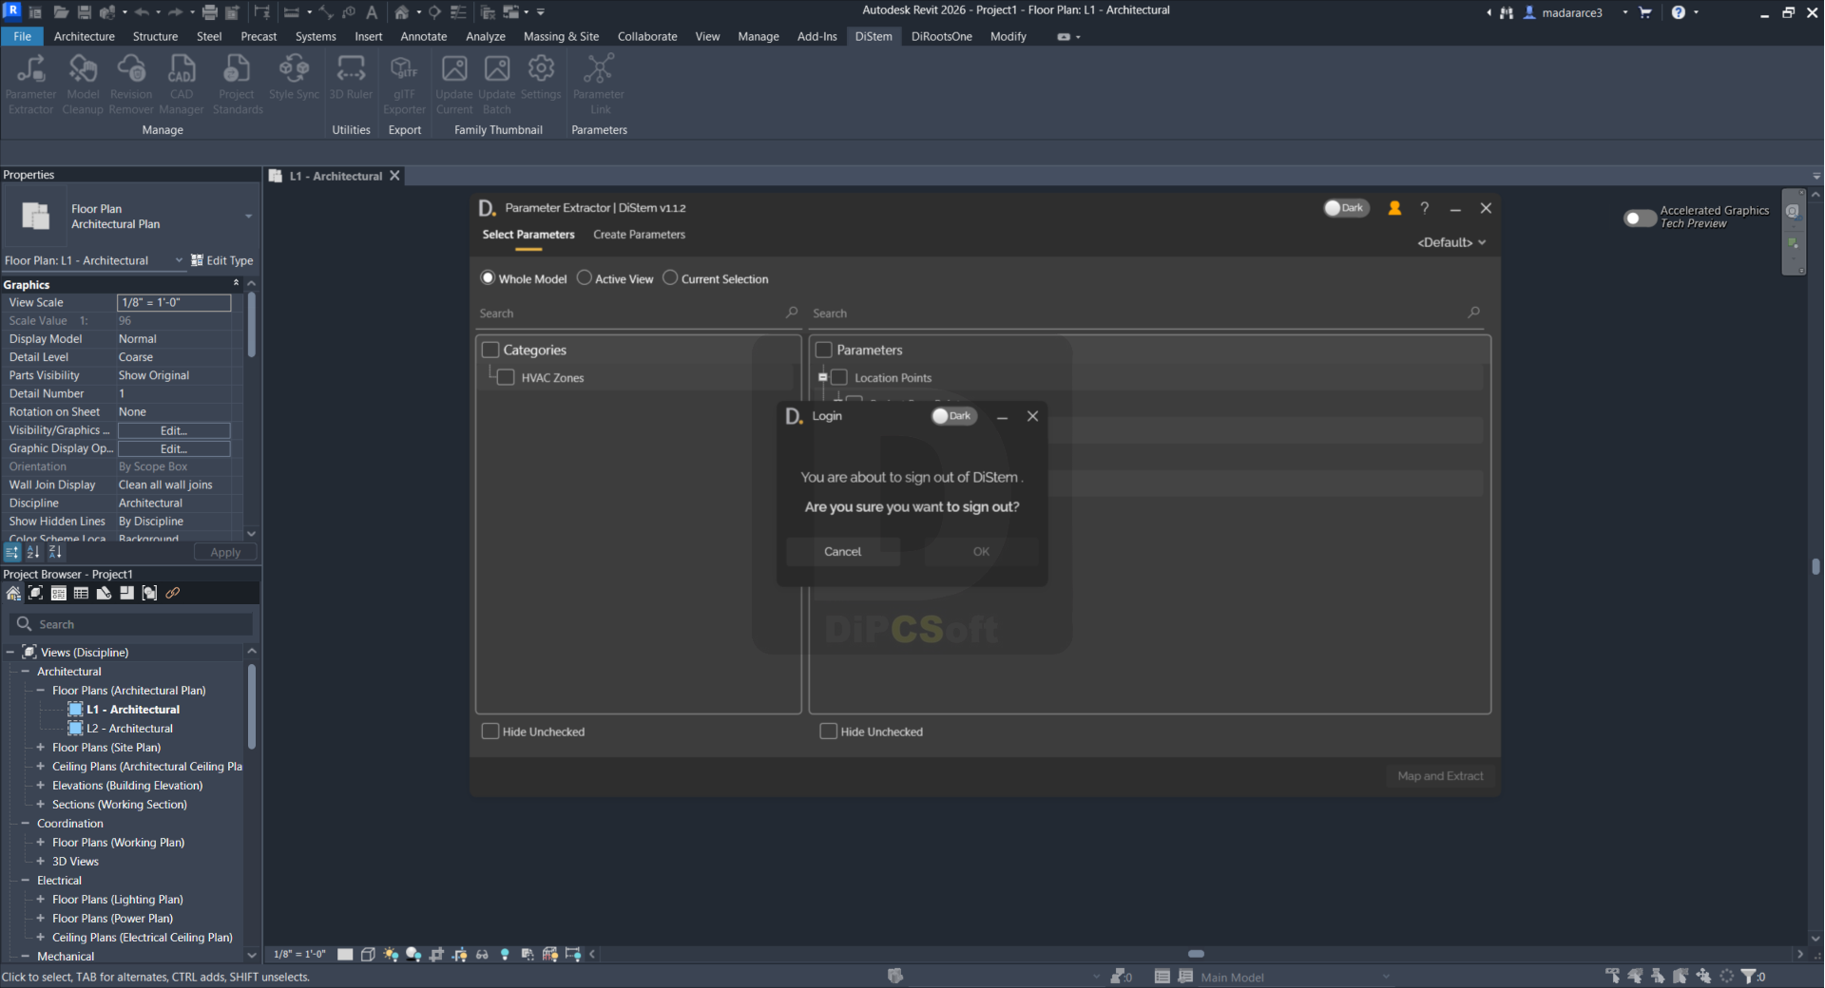The height and width of the screenshot is (988, 1825).
Task: Expand Floor Plans (Site Plan) node
Action: point(41,748)
